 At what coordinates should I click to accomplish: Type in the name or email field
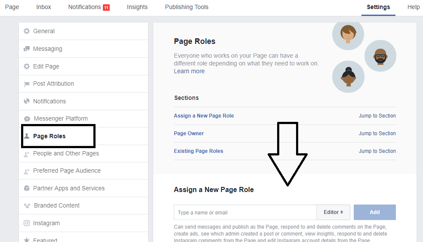245,212
